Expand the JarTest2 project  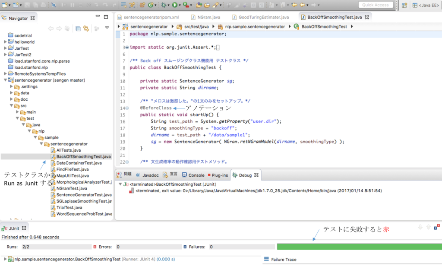[x=5, y=54]
